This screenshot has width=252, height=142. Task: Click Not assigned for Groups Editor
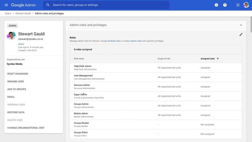pyautogui.click(x=208, y=134)
